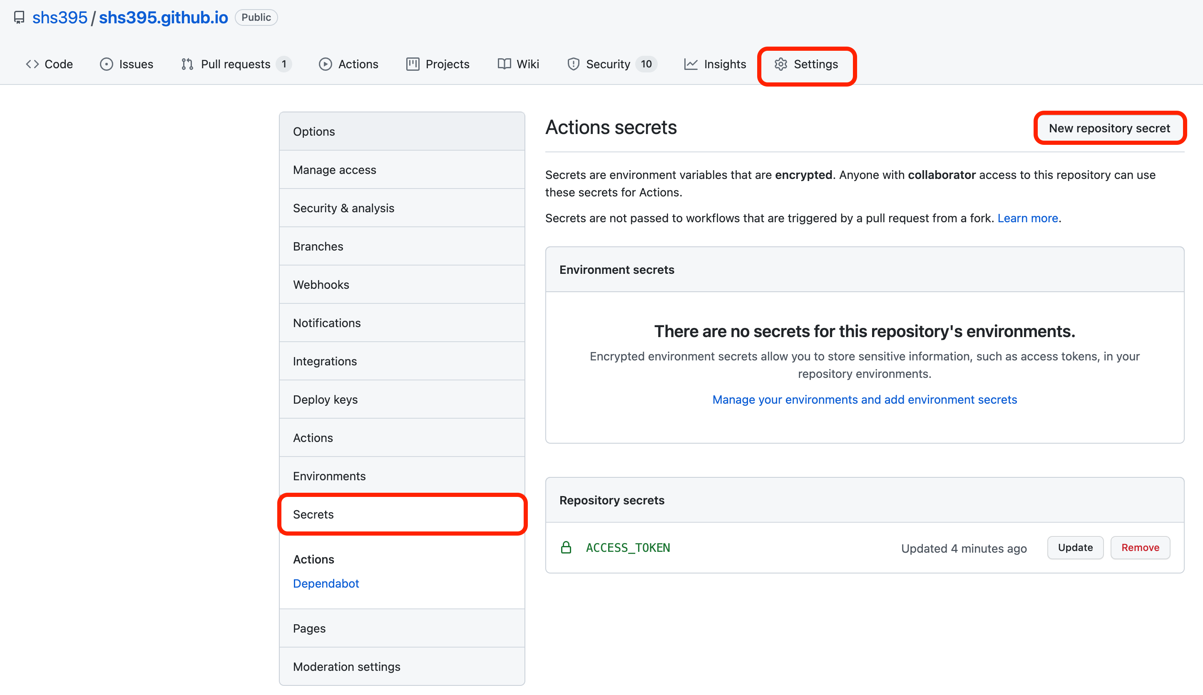The width and height of the screenshot is (1203, 695).
Task: Go to the Pages settings section
Action: (309, 628)
